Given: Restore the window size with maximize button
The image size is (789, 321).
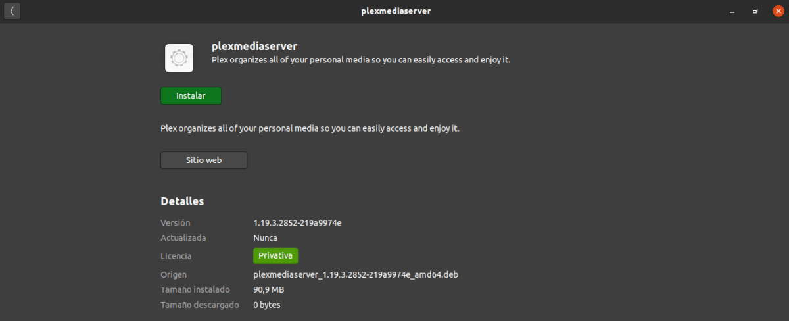Looking at the screenshot, I should pyautogui.click(x=755, y=11).
